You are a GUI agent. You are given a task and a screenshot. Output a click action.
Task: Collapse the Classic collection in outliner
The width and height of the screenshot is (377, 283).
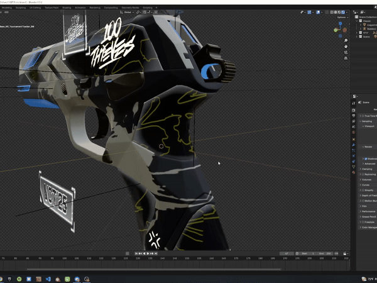(x=357, y=21)
